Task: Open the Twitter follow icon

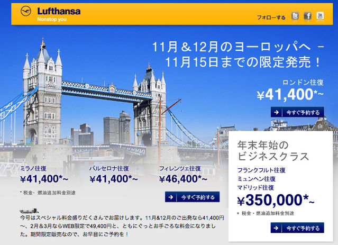Action: tap(295, 16)
